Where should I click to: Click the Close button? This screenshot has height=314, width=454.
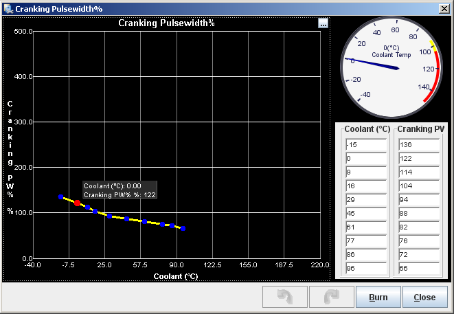tap(424, 297)
